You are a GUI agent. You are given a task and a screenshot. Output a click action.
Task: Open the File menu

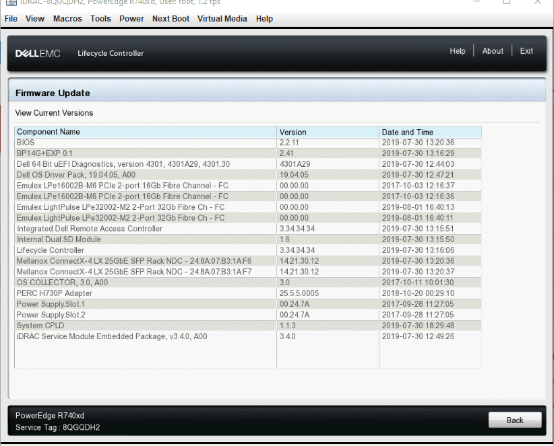click(x=11, y=19)
